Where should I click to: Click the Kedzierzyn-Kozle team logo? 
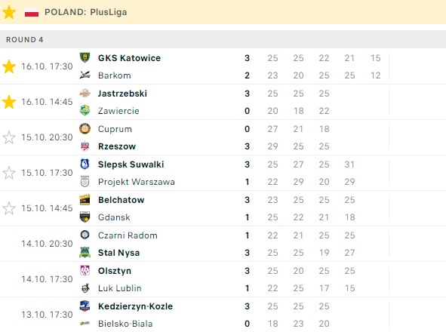point(85,306)
